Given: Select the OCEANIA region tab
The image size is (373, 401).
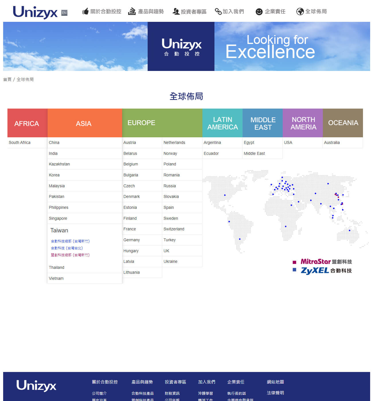Looking at the screenshot, I should pyautogui.click(x=343, y=123).
